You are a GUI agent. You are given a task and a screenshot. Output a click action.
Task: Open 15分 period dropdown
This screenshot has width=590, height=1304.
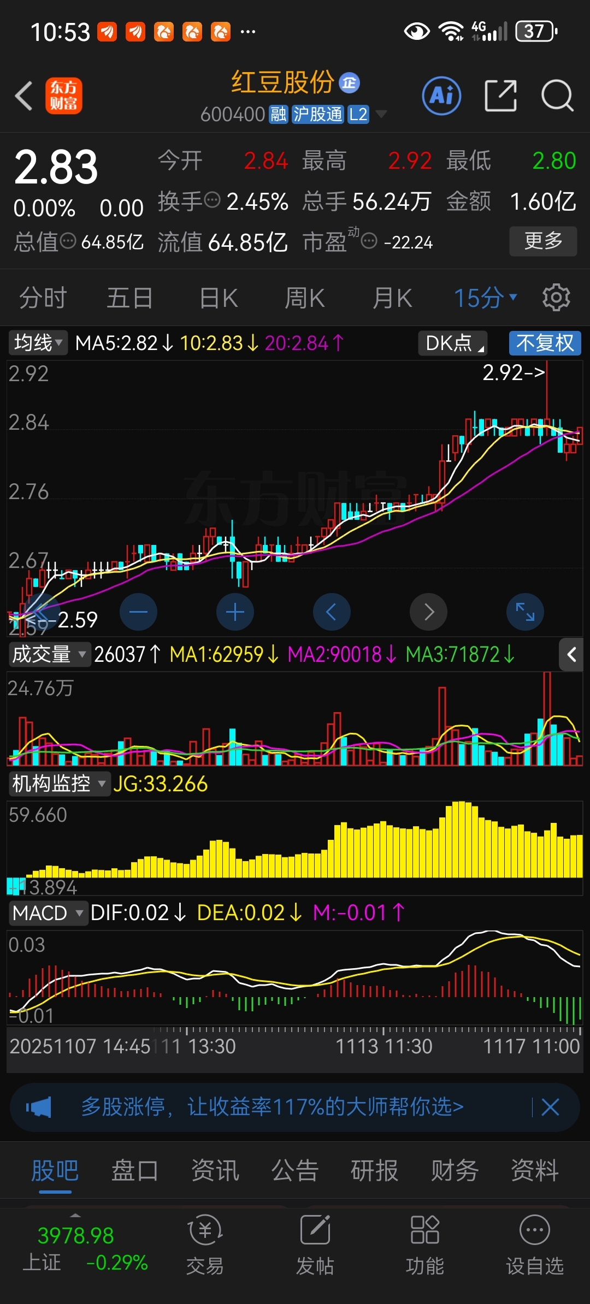click(485, 298)
